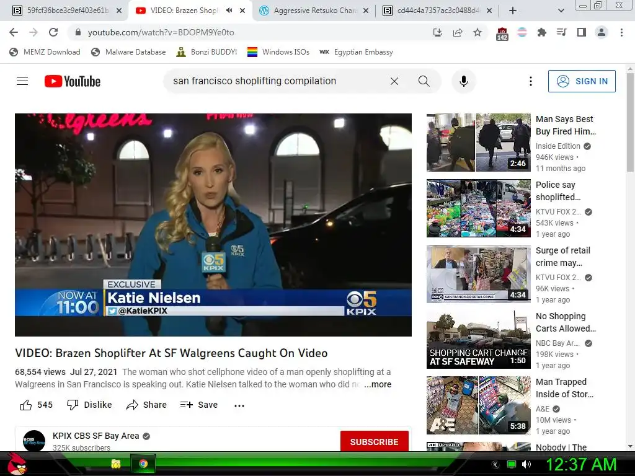Image resolution: width=635 pixels, height=476 pixels.
Task: Open the Windows ISOs bookmark
Action: point(278,52)
